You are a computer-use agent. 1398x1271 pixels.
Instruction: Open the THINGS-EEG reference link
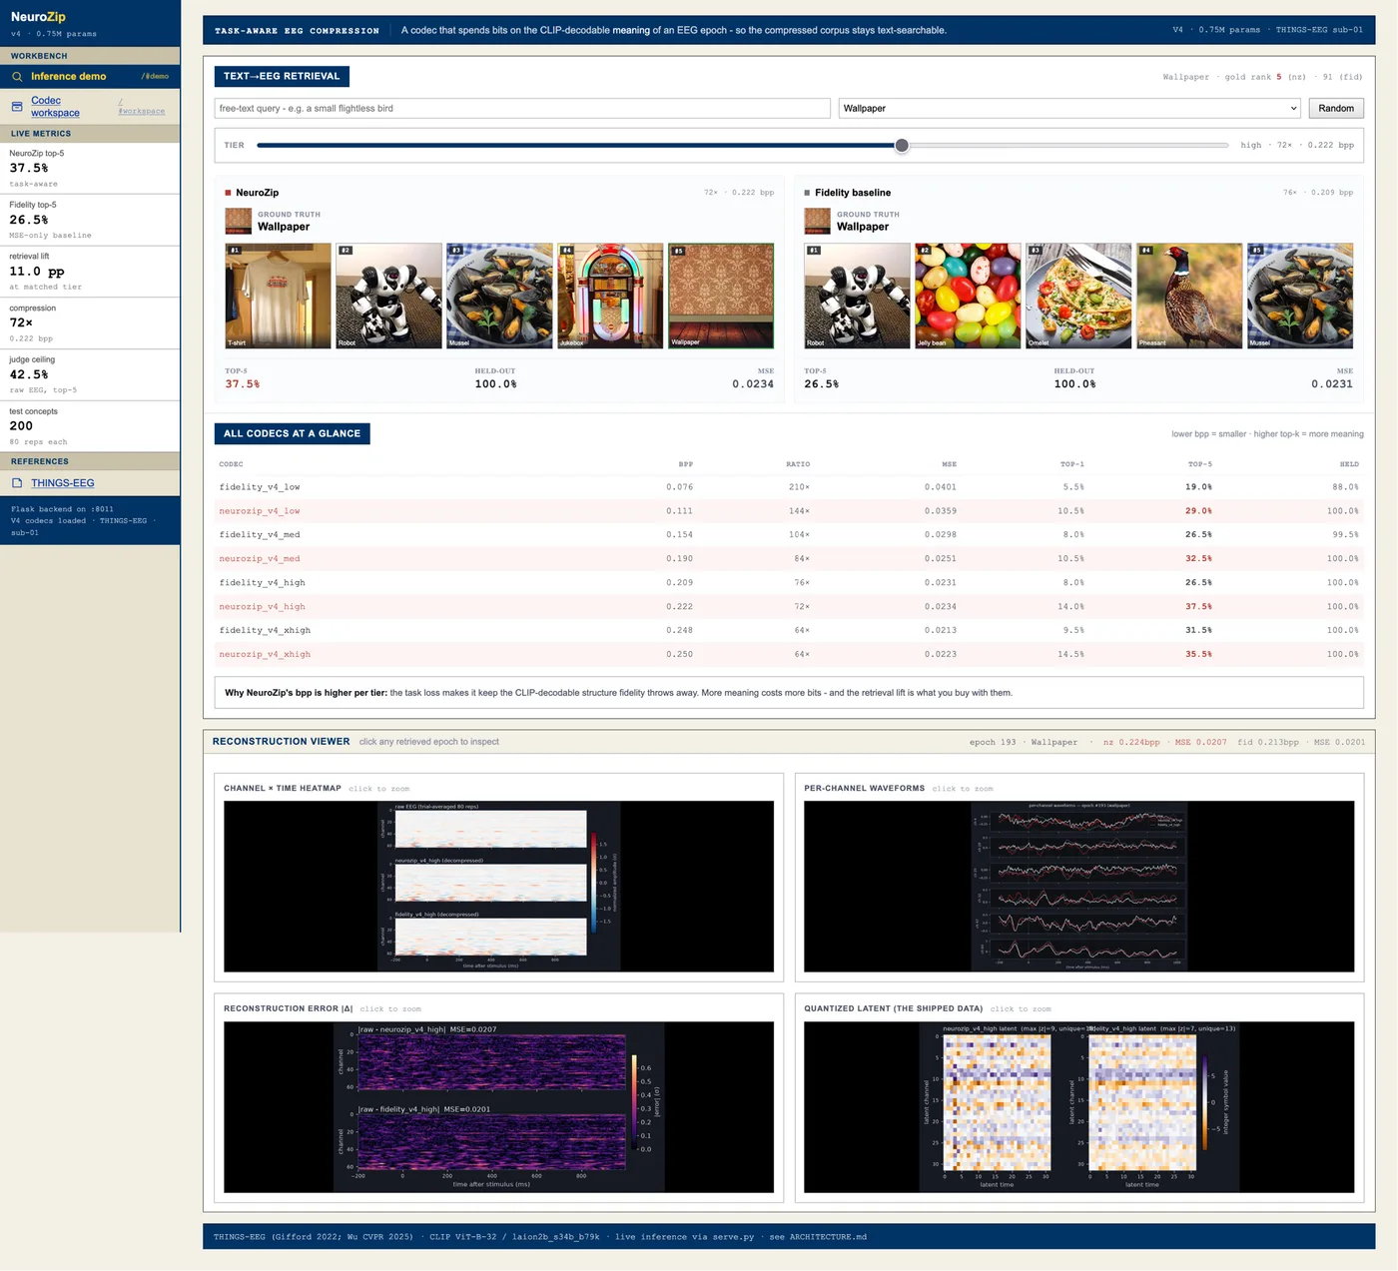pos(62,483)
